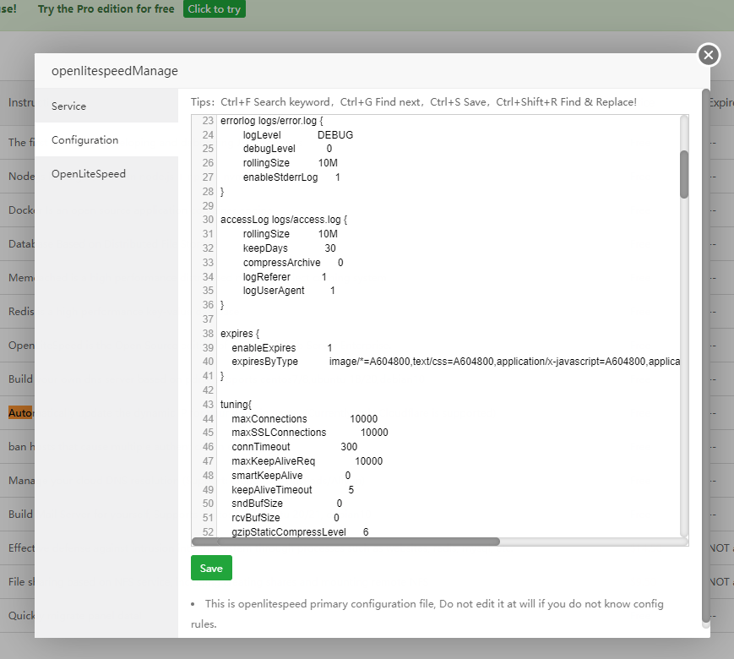This screenshot has width=734, height=659.
Task: Click the 'rcvBufSize 0' line
Action: point(285,518)
